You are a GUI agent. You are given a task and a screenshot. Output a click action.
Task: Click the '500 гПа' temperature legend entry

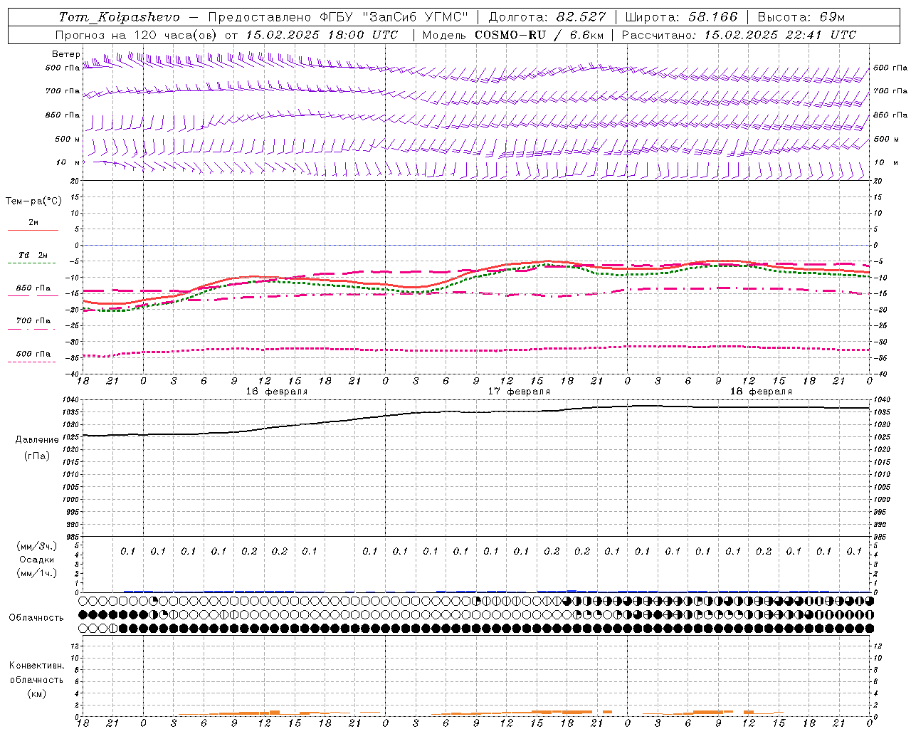[x=33, y=354]
